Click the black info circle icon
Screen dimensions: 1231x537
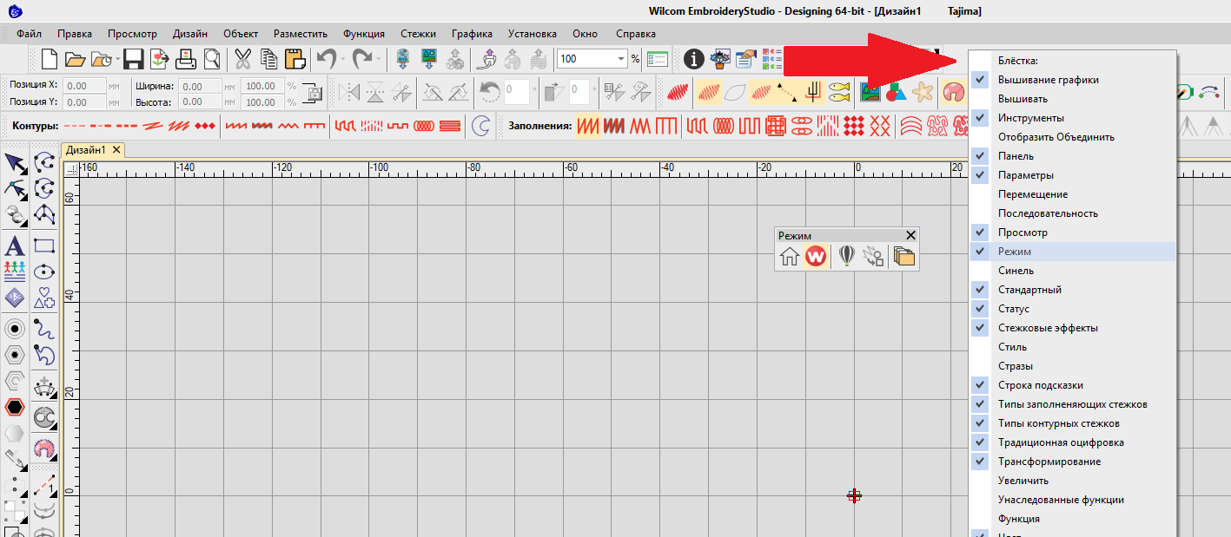[x=693, y=59]
